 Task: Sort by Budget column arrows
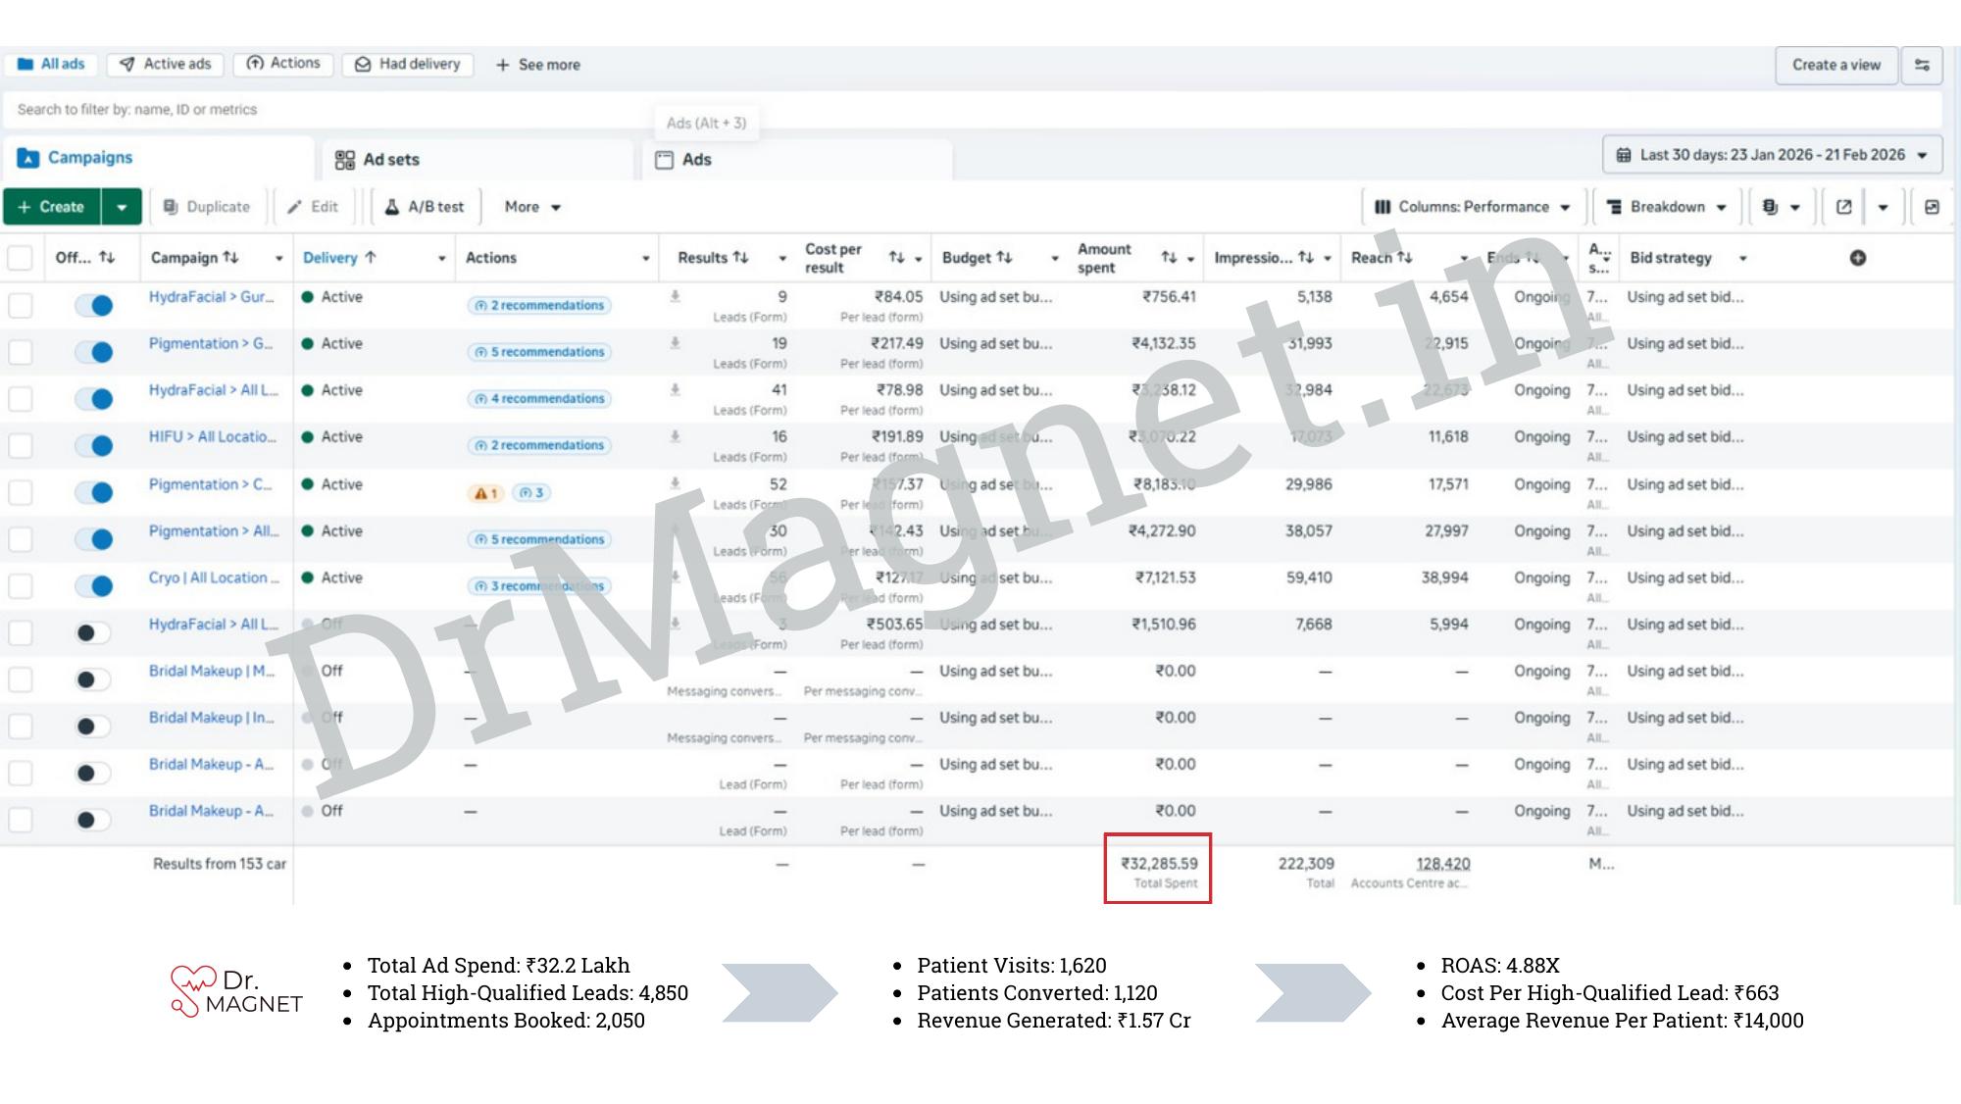click(1004, 258)
